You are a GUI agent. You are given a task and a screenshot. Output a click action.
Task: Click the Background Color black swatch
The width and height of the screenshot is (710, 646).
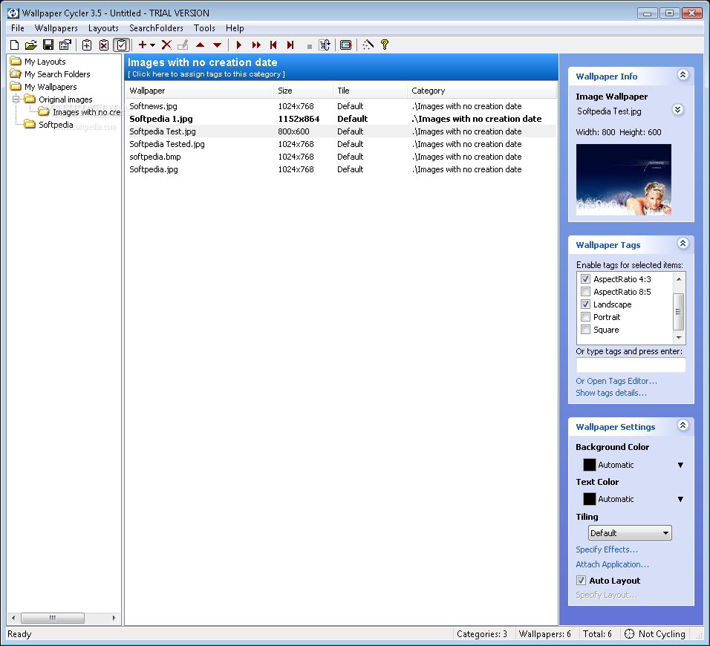point(589,465)
